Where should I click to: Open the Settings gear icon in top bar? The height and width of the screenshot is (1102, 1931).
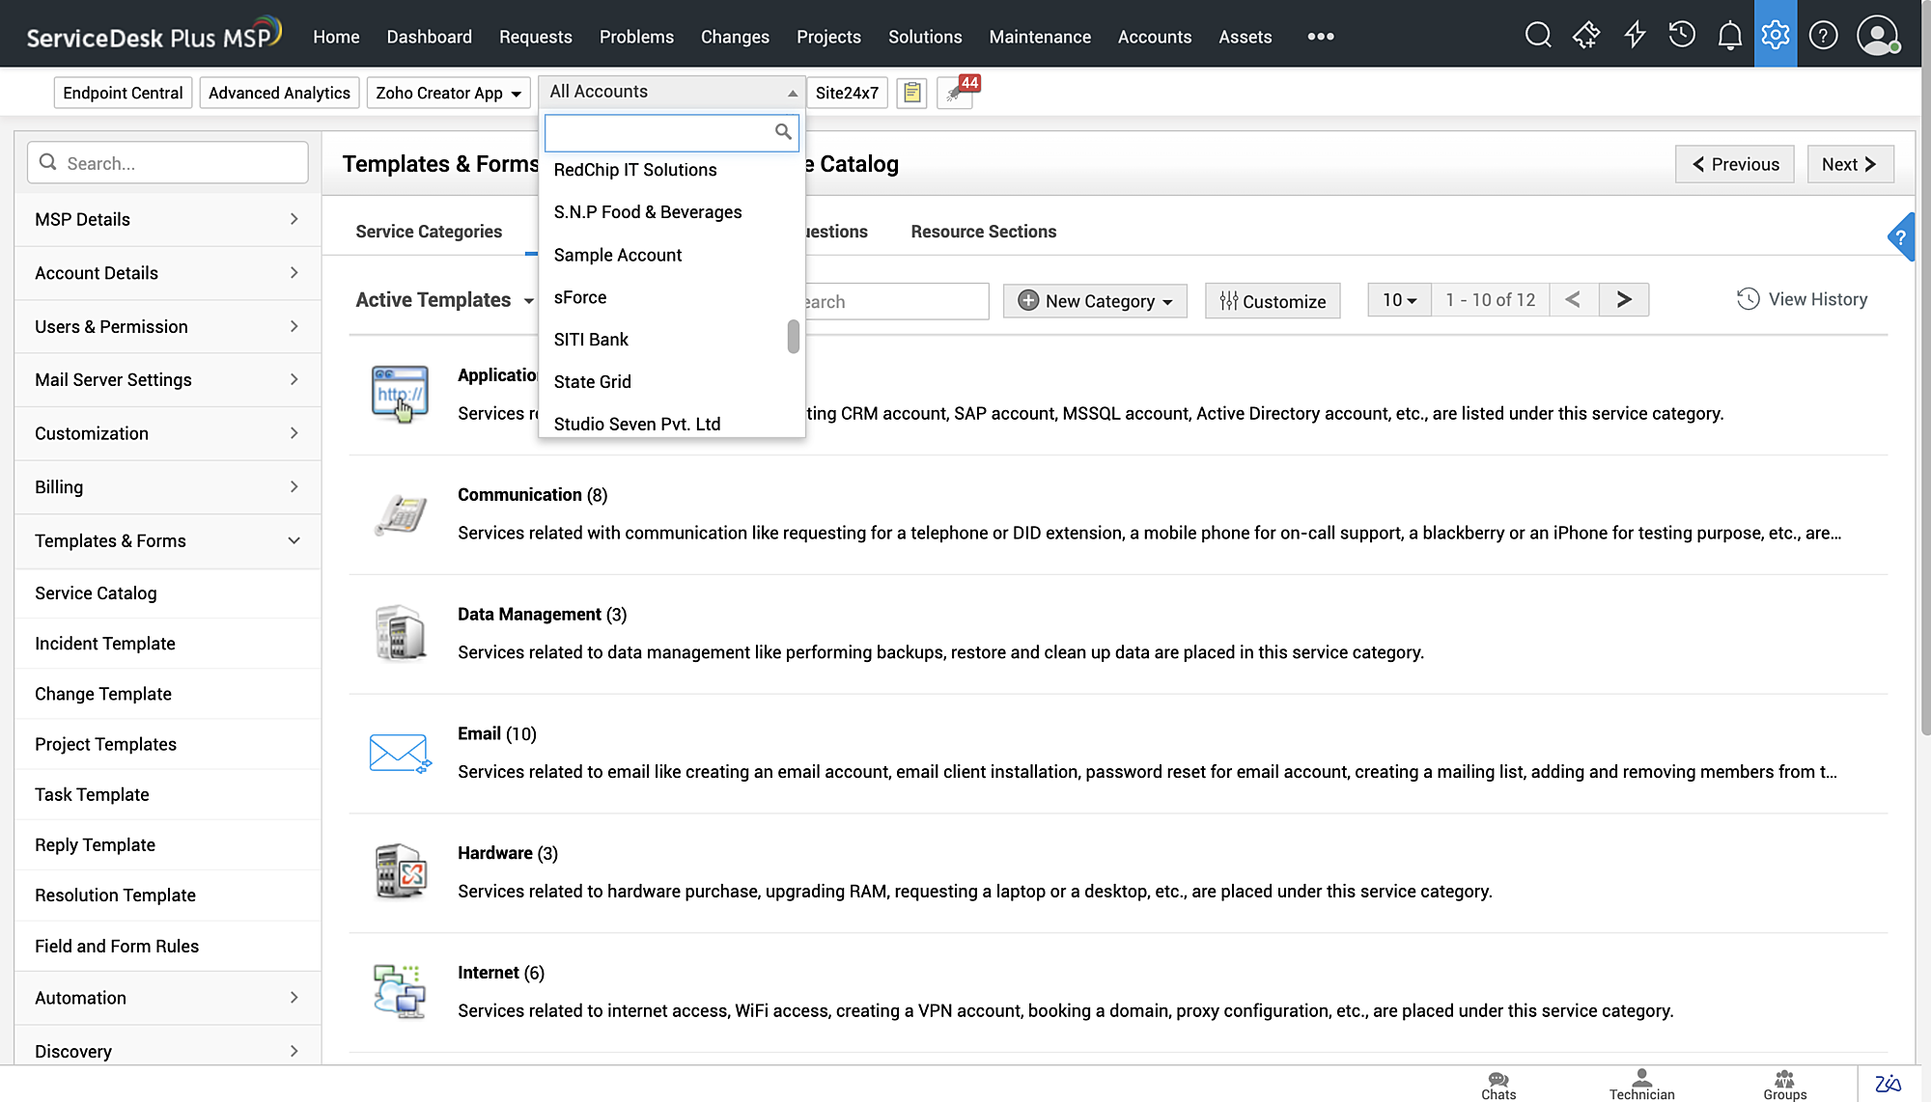coord(1776,36)
